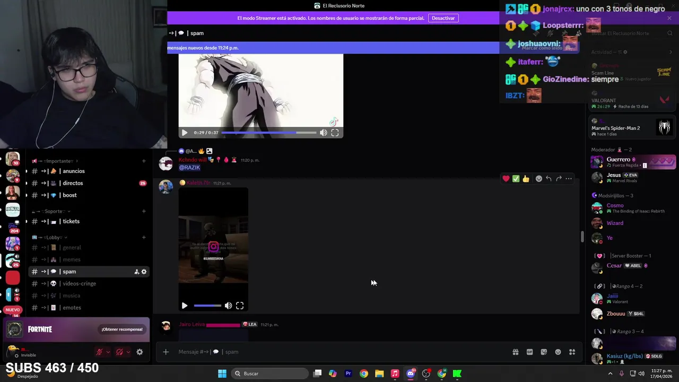
Task: Add heart reaction to the hovered message
Action: [506, 179]
